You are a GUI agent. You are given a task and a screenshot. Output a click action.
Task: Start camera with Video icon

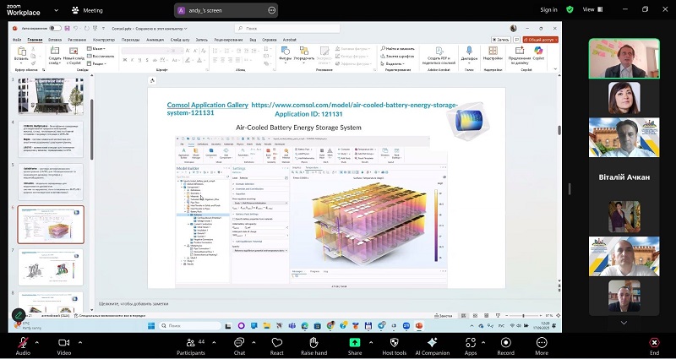[64, 343]
